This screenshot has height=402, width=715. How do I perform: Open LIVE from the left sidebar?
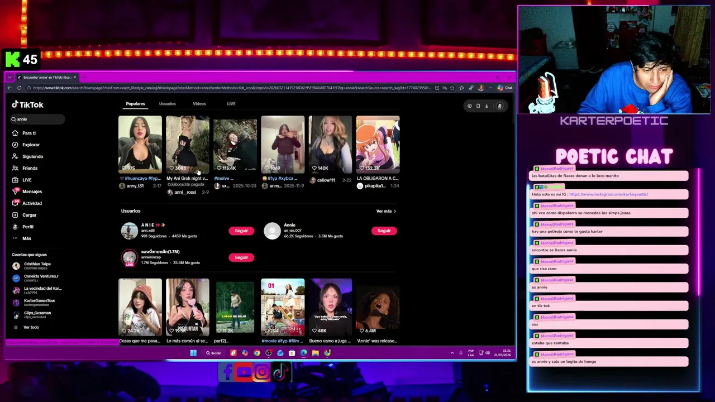tap(22, 180)
